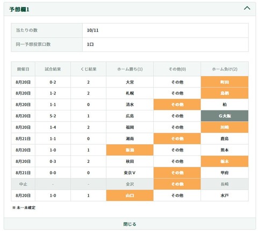Click the orange 新潟 home-win cell
258x231 pixels.
130,150
